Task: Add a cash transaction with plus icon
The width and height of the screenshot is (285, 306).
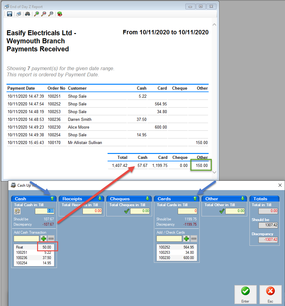Action: pyautogui.click(x=44, y=238)
